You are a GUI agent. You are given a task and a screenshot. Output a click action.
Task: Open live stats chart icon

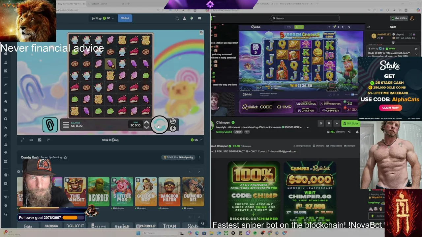(40, 140)
